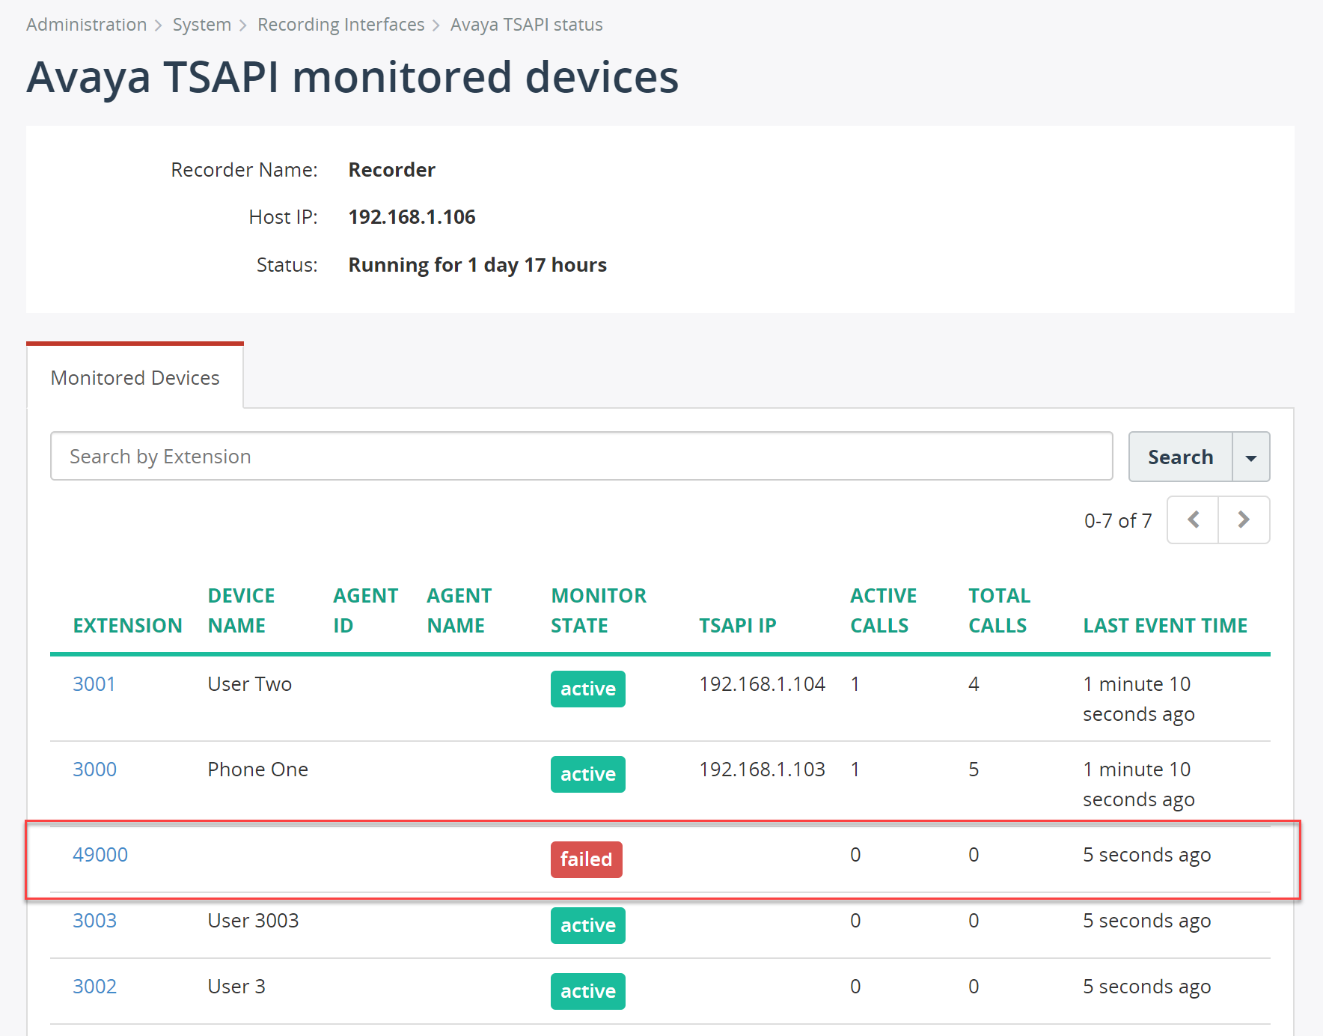Open extension 3003 link
The image size is (1323, 1036).
(95, 921)
